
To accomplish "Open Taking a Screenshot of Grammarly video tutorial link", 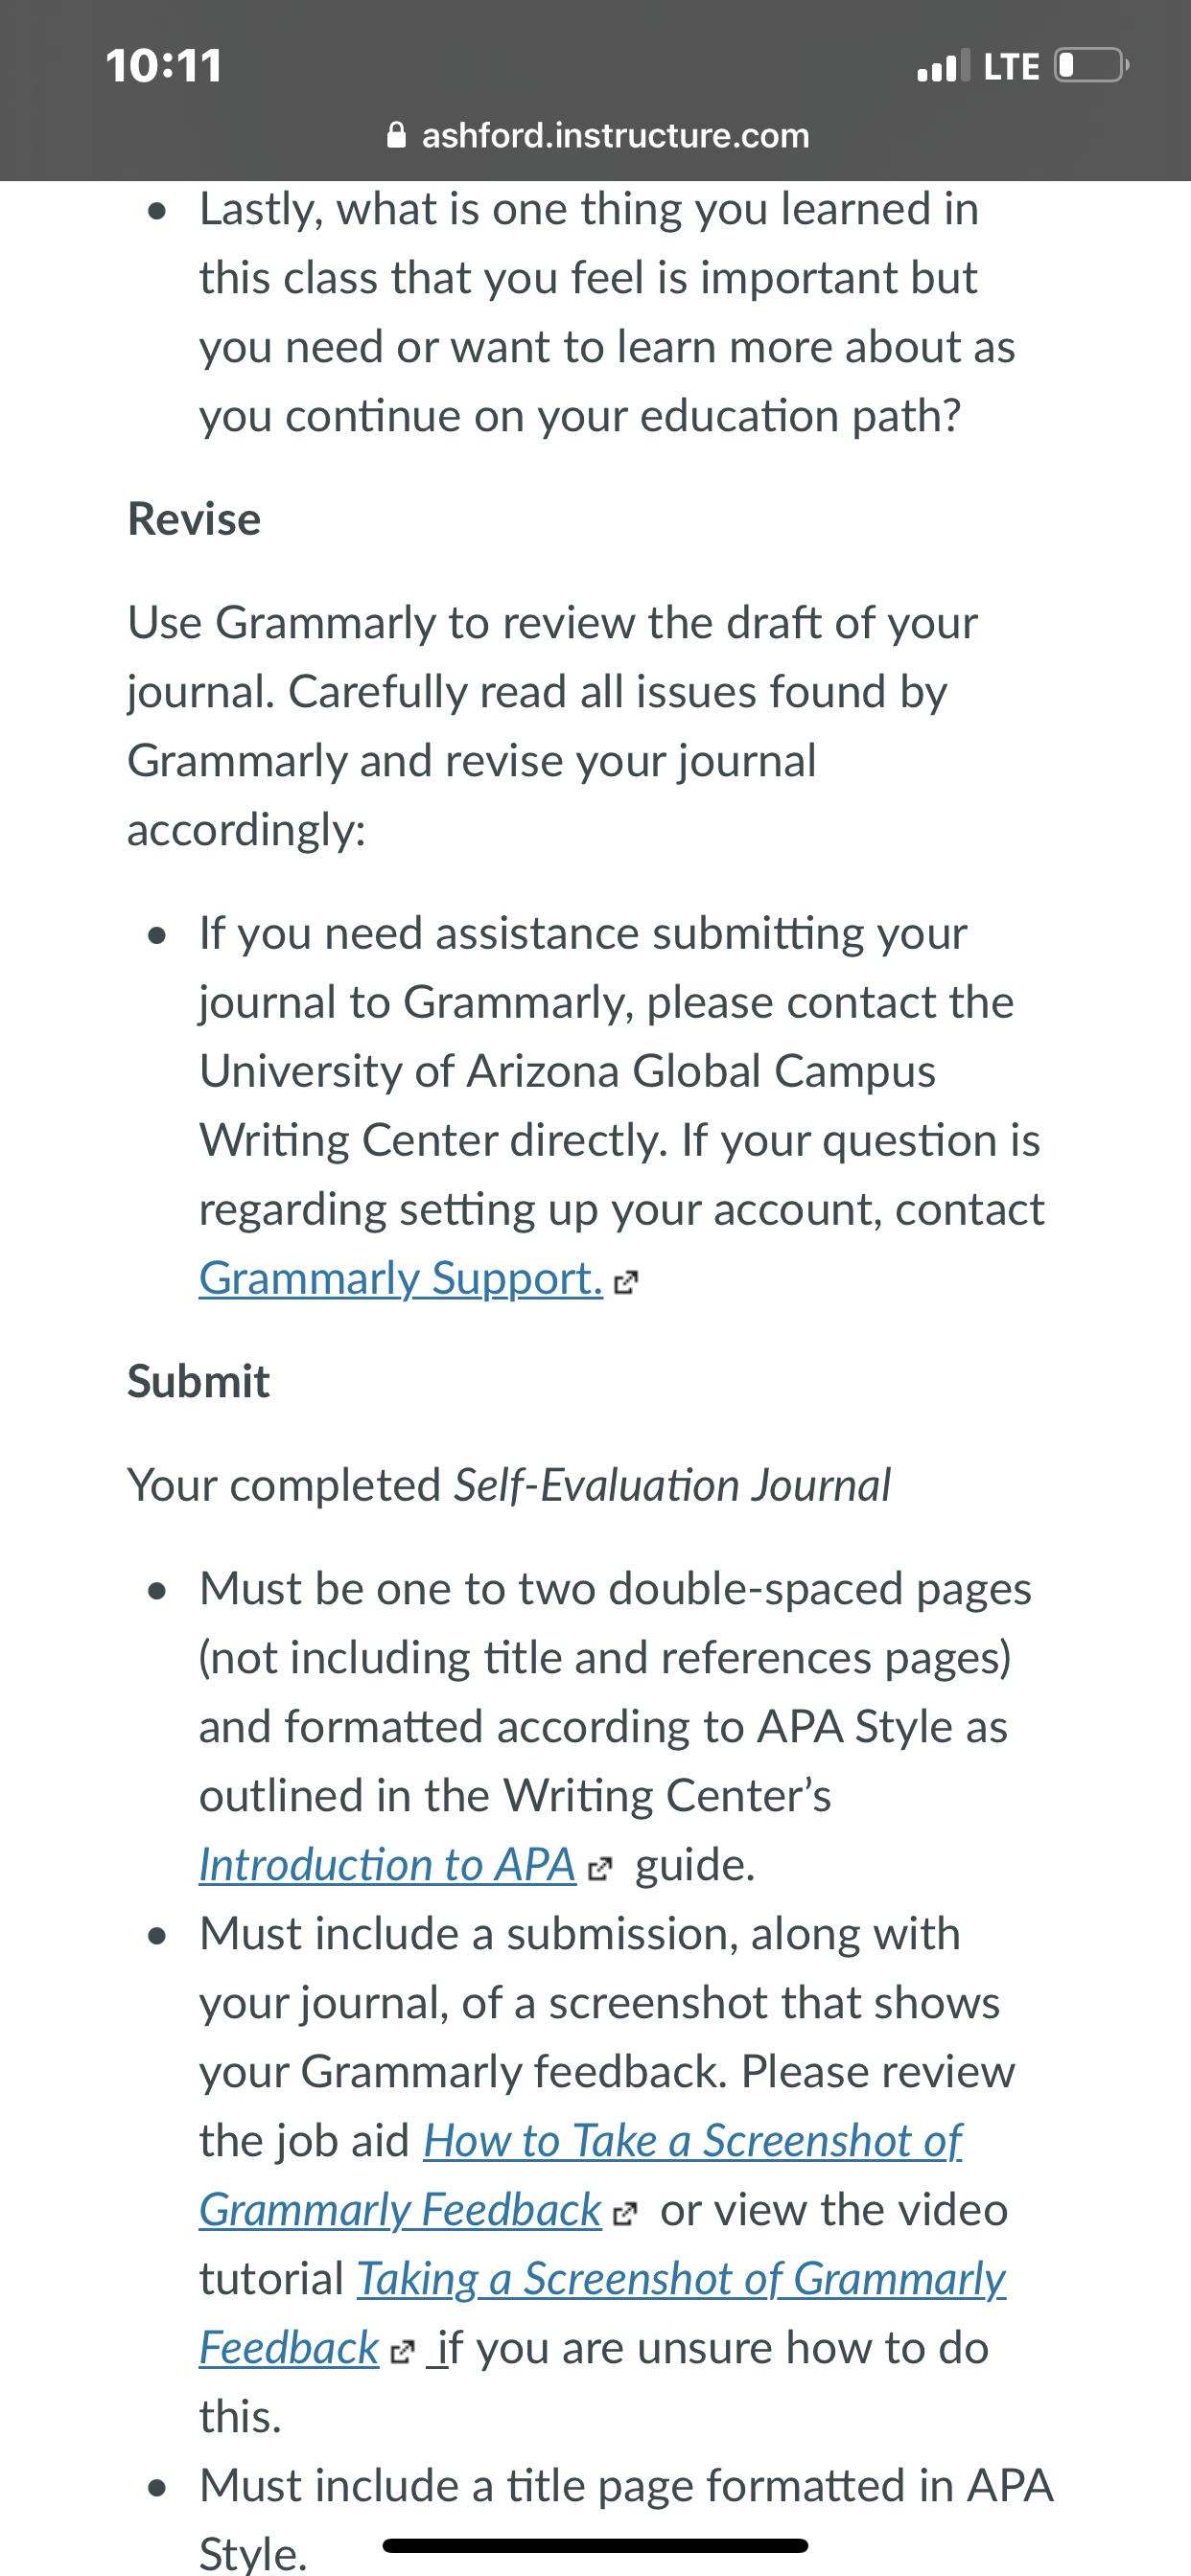I will coord(682,2278).
